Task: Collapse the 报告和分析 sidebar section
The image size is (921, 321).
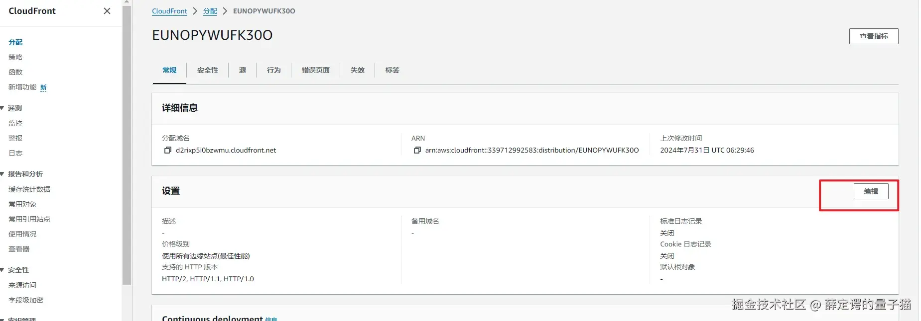Action: coord(2,174)
